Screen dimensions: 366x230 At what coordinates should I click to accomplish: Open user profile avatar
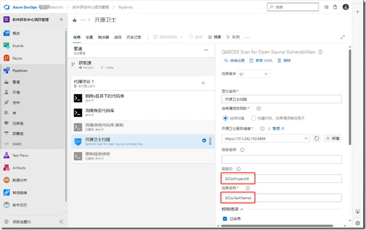tap(346, 7)
